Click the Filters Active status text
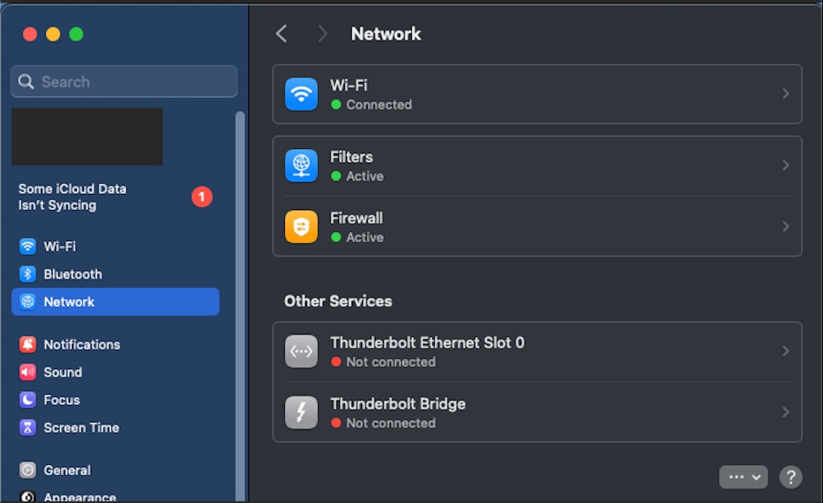Screen dimensions: 823x503 point(364,176)
